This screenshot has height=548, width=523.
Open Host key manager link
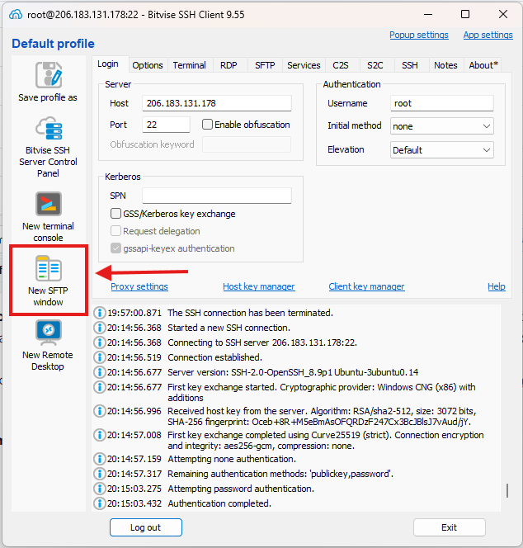click(259, 286)
